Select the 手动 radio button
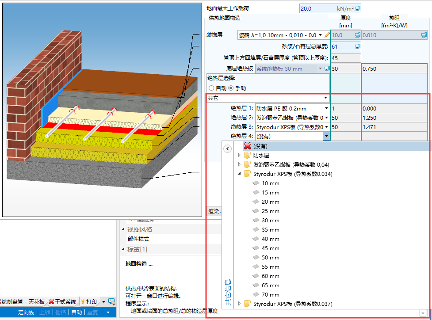The width and height of the screenshot is (432, 320). pyautogui.click(x=230, y=88)
